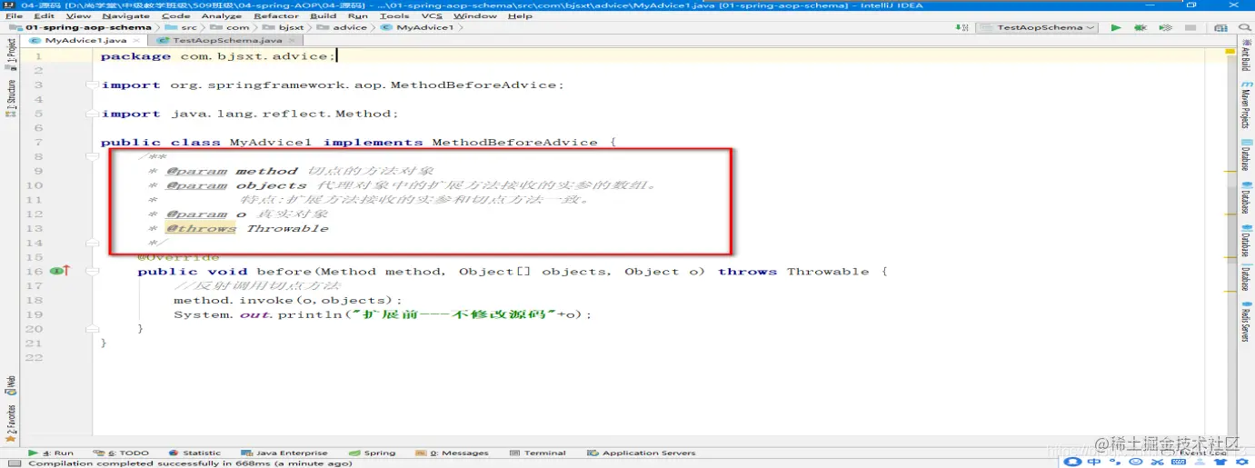
Task: Click 01-spring-aop-schema breadcrumb
Action: point(82,27)
